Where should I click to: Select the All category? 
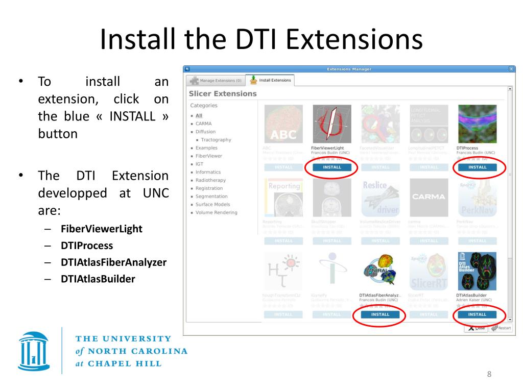tap(199, 116)
